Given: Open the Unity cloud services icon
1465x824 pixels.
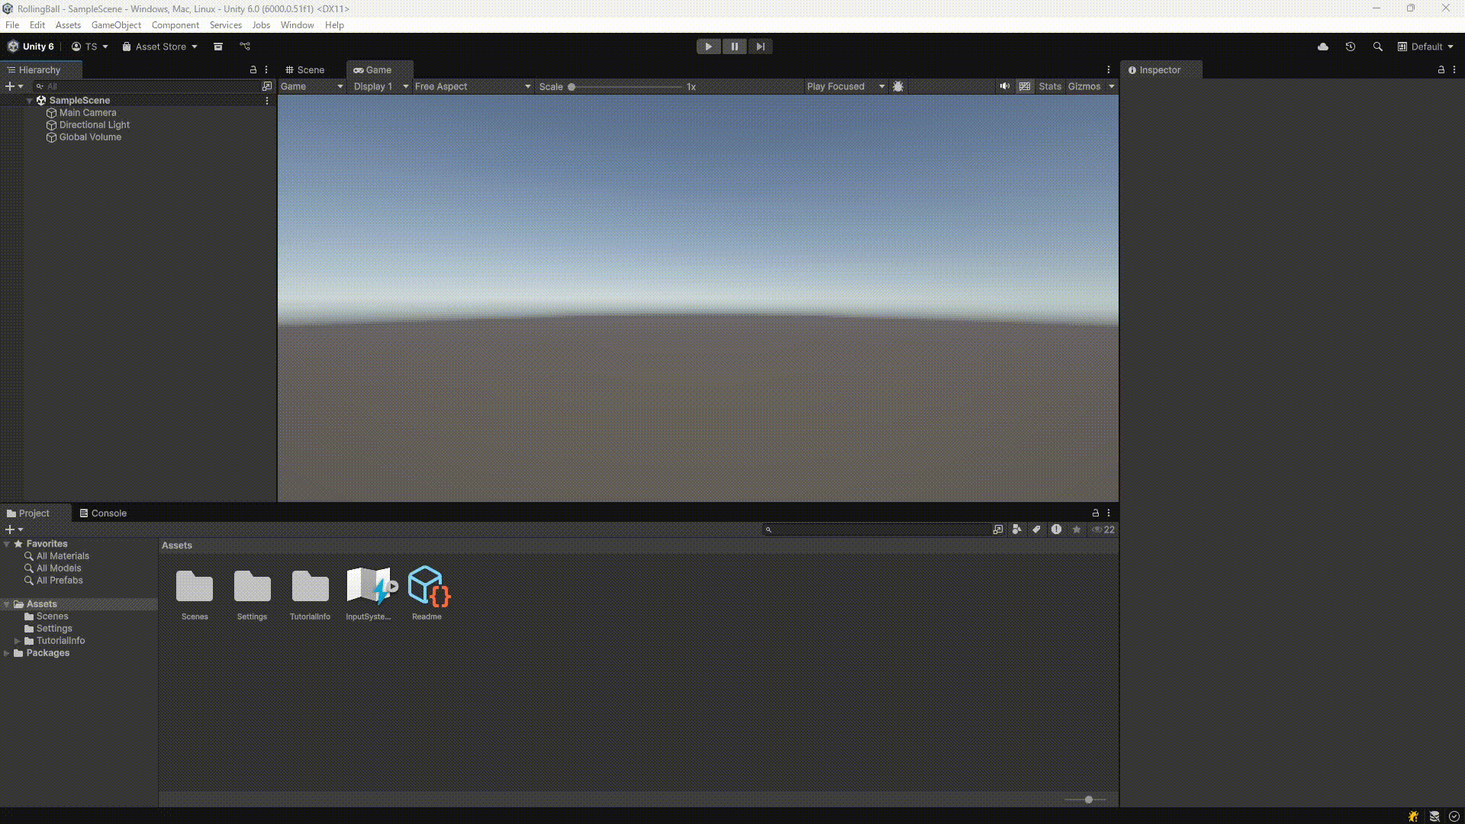Looking at the screenshot, I should tap(1323, 47).
